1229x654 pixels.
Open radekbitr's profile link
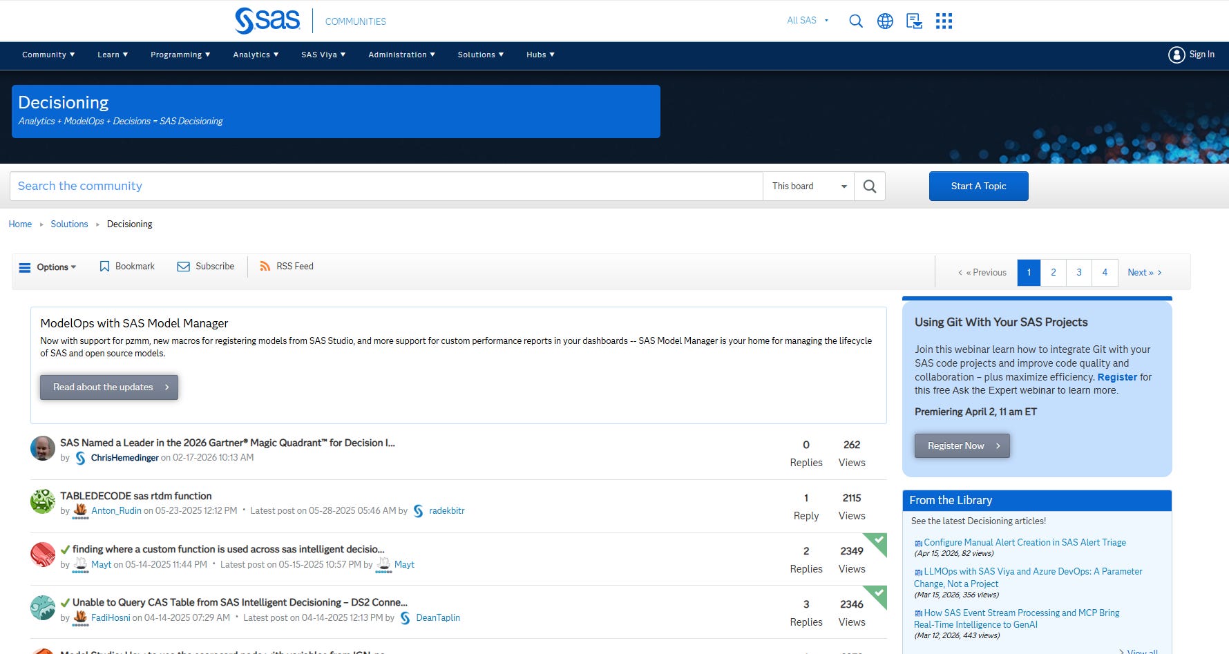click(447, 511)
